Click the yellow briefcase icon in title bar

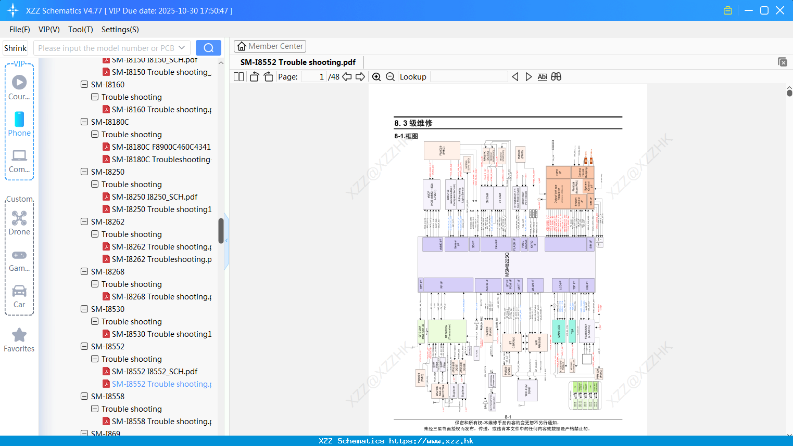tap(728, 10)
